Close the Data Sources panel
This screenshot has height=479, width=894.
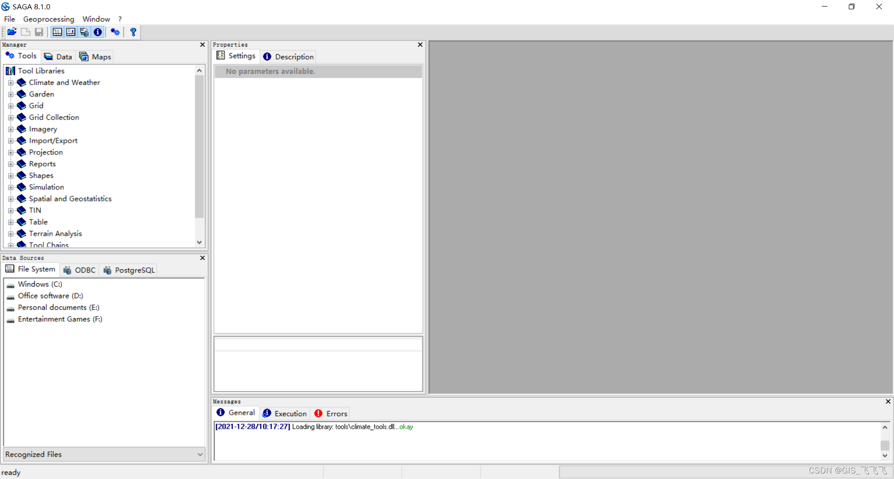[203, 258]
